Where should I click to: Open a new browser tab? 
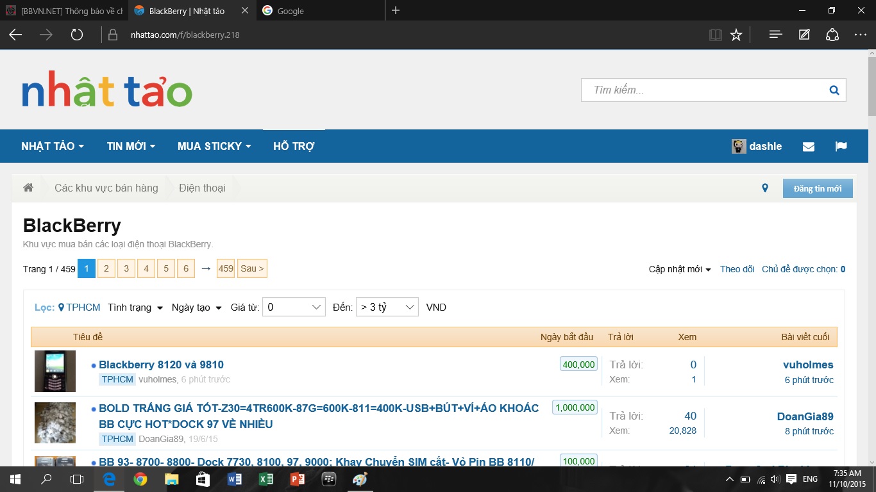coord(396,10)
